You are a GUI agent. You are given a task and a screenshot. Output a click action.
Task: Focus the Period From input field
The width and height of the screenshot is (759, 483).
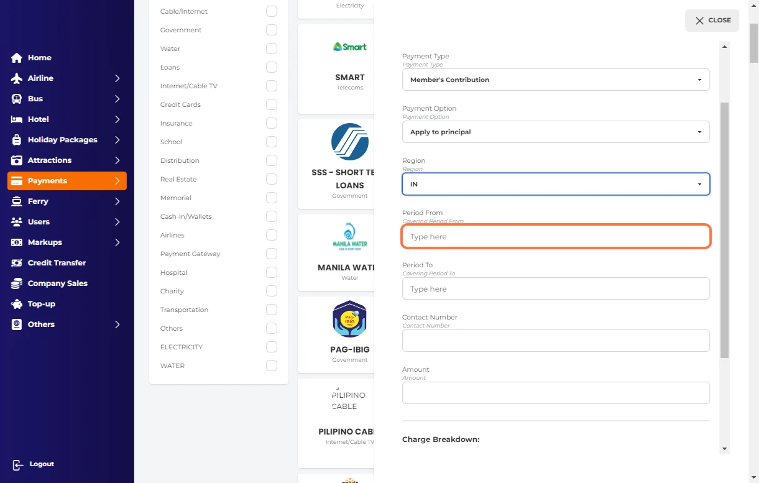pos(556,237)
